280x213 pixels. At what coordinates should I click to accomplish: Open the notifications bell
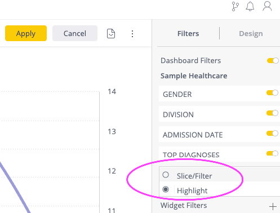(x=250, y=7)
